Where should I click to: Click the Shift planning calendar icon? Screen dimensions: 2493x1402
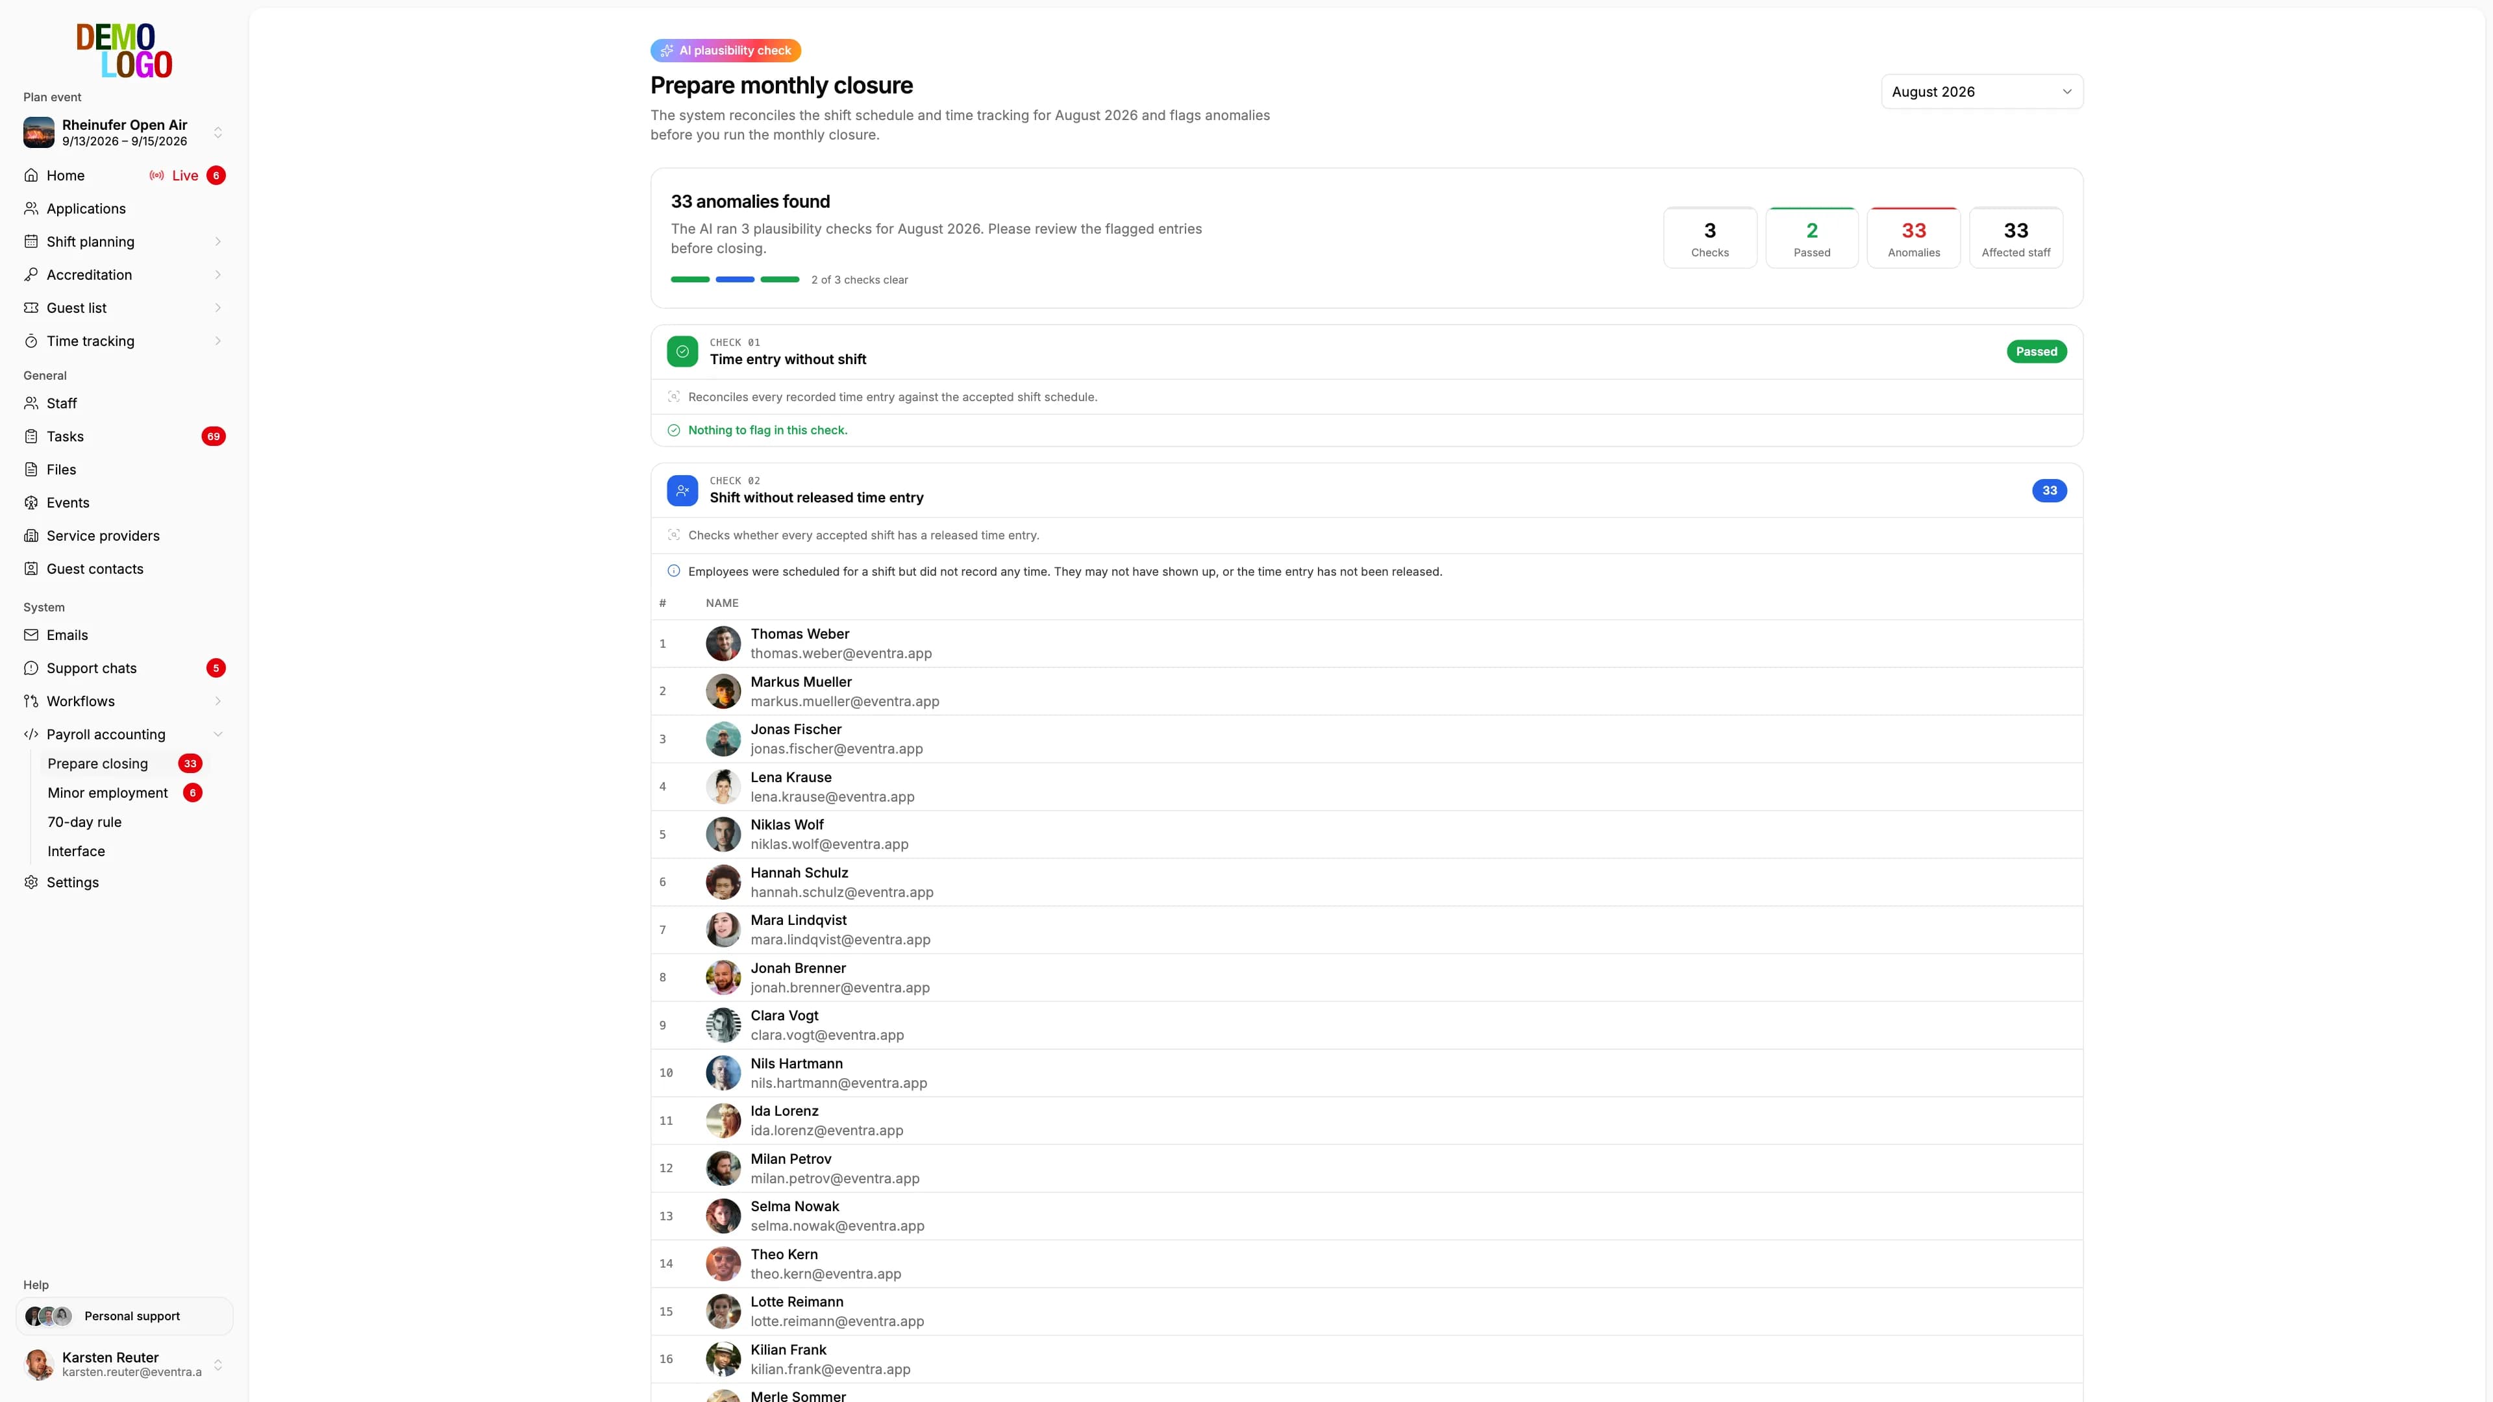(x=31, y=241)
